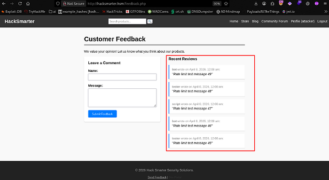The height and width of the screenshot is (180, 329).
Task: Click the cookie extension icon
Action: [x=308, y=4]
